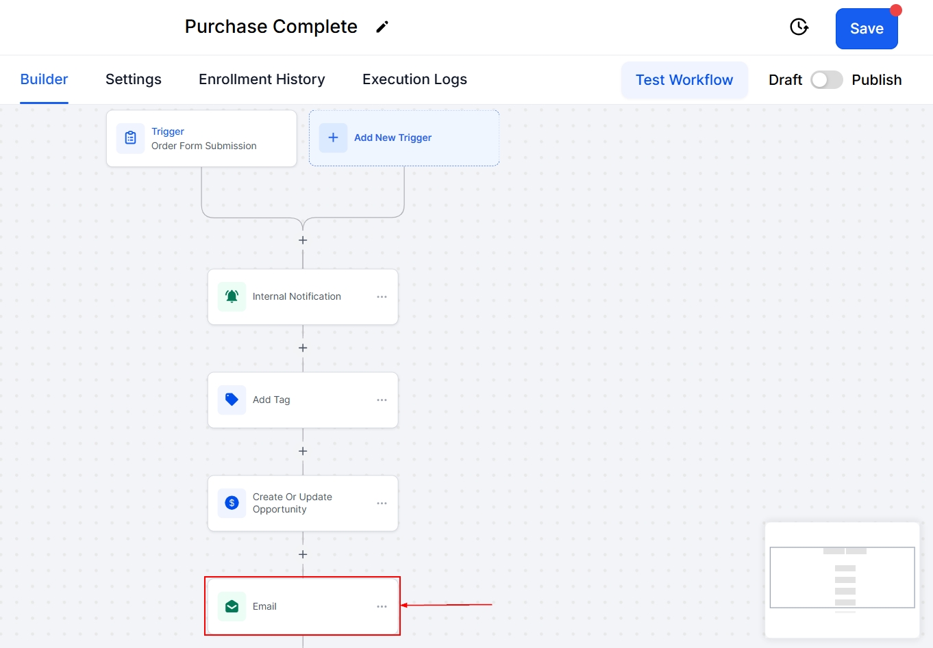Switch to the Settings tab
This screenshot has height=648, width=933.
point(134,79)
